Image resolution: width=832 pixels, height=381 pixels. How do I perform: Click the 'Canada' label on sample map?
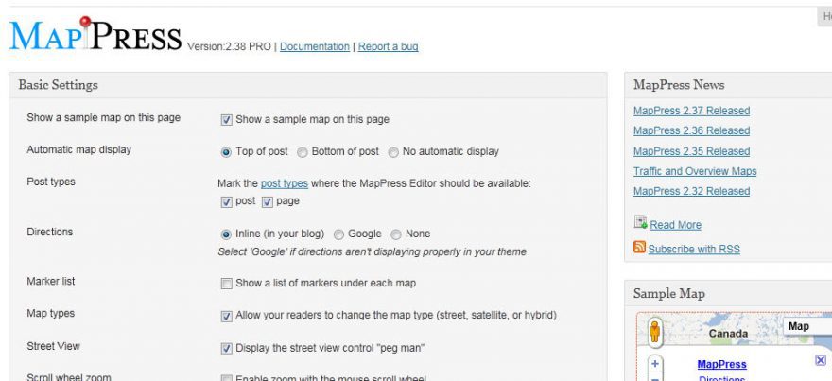click(728, 334)
